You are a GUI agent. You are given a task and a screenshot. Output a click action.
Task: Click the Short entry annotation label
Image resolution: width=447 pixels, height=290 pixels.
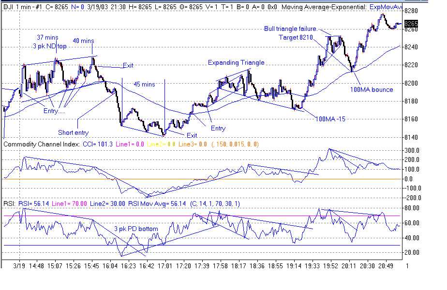(x=73, y=132)
